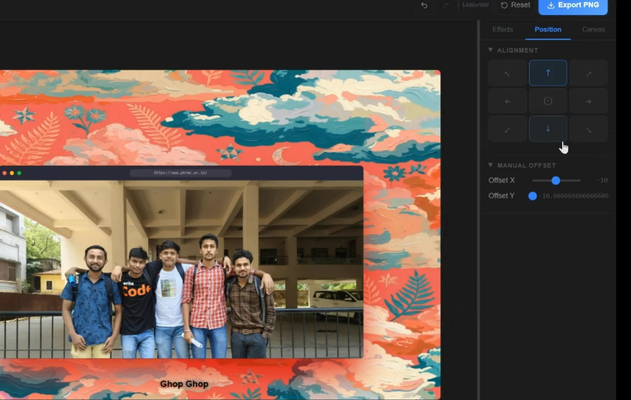The height and width of the screenshot is (400, 631).
Task: Align image to top center
Action: (x=548, y=73)
